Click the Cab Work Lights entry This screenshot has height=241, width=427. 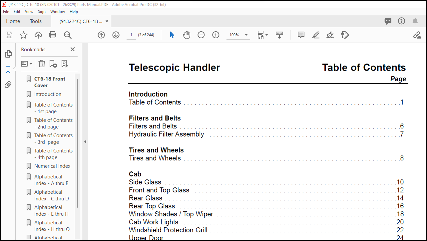(154, 222)
